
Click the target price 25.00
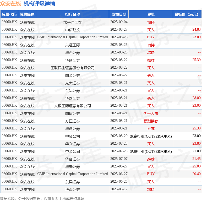pos(196,166)
